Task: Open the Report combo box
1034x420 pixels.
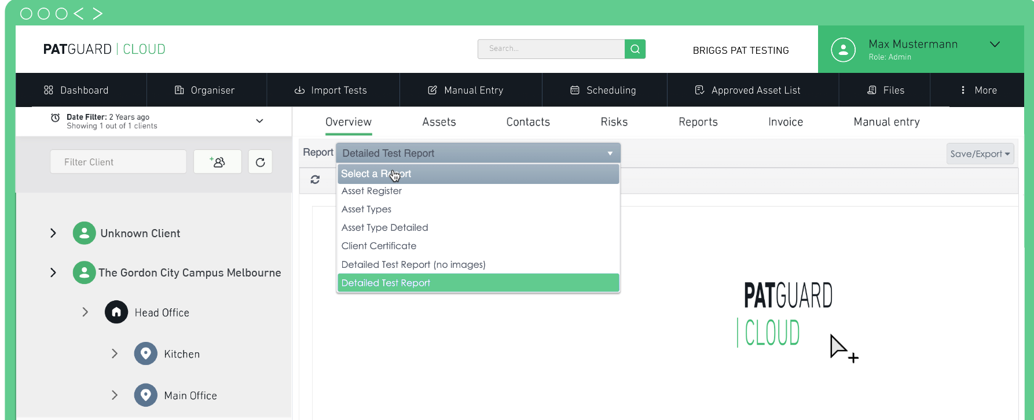Action: [478, 153]
